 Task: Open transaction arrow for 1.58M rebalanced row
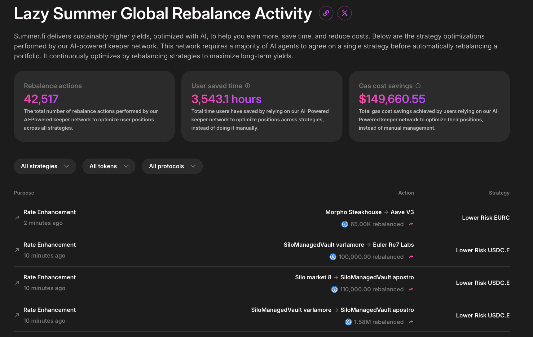pos(411,322)
